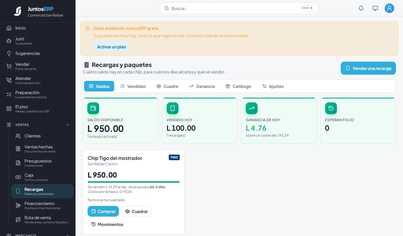Image resolution: width=403 pixels, height=236 pixels.
Task: Click the Caja cash icon
Action: point(18,177)
